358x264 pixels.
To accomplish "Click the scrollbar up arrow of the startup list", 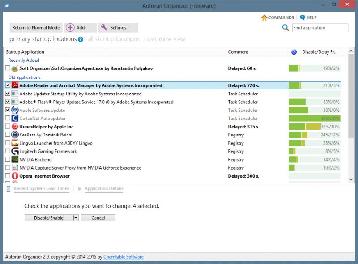I will click(x=351, y=51).
